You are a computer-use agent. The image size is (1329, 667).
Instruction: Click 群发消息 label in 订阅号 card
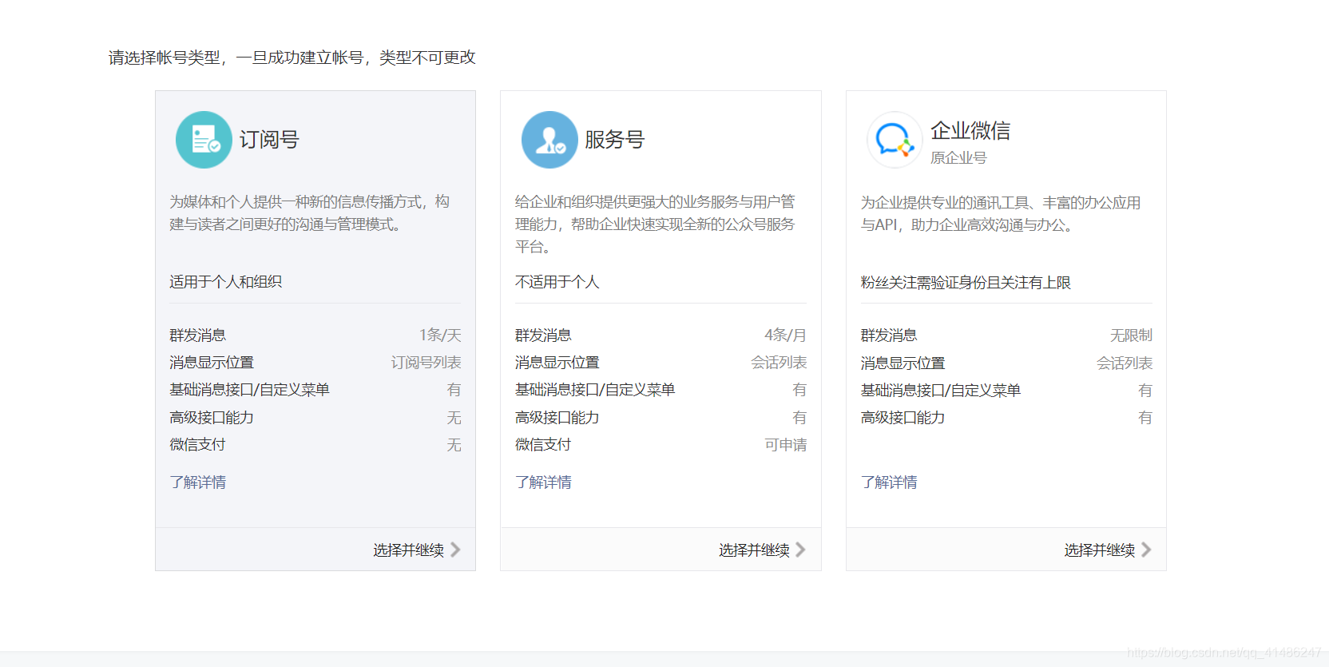click(x=197, y=335)
